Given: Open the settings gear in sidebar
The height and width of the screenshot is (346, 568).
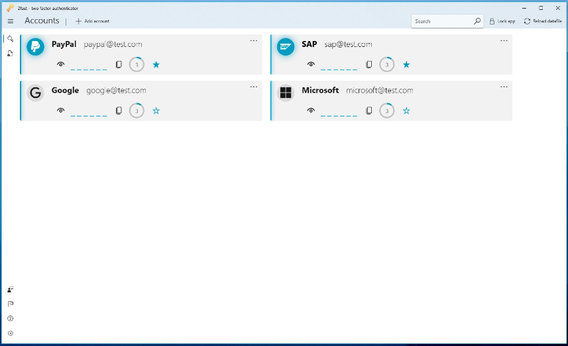Looking at the screenshot, I should pos(10,333).
